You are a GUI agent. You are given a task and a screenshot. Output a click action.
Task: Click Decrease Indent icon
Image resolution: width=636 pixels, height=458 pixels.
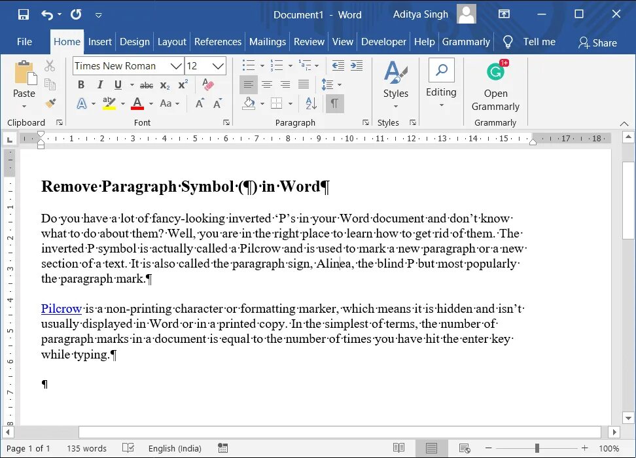pyautogui.click(x=338, y=65)
